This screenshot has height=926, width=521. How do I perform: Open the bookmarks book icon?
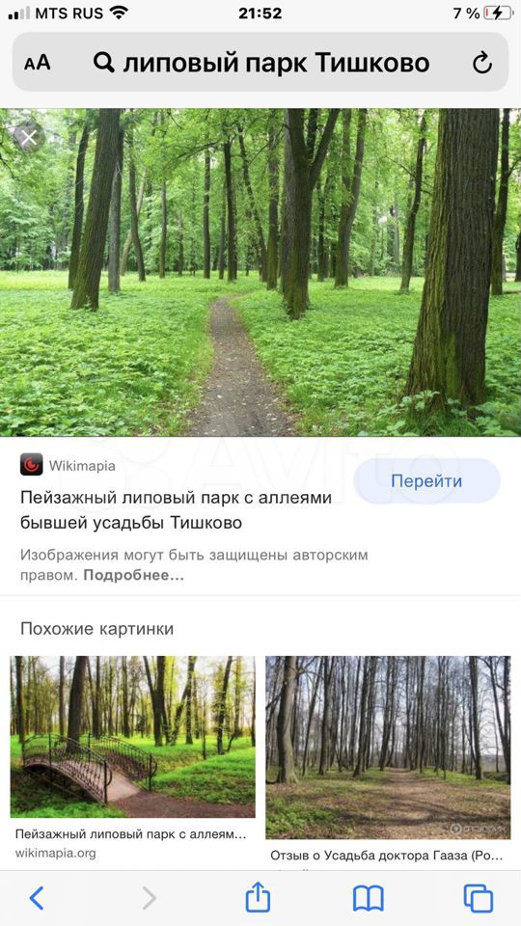tap(369, 899)
